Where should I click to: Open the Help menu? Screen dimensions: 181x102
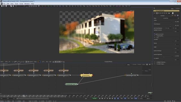(32, 4)
